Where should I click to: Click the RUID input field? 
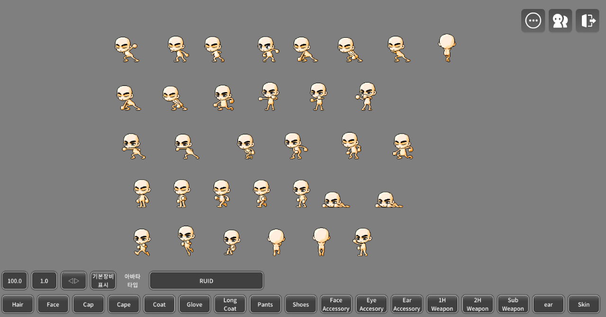click(206, 281)
